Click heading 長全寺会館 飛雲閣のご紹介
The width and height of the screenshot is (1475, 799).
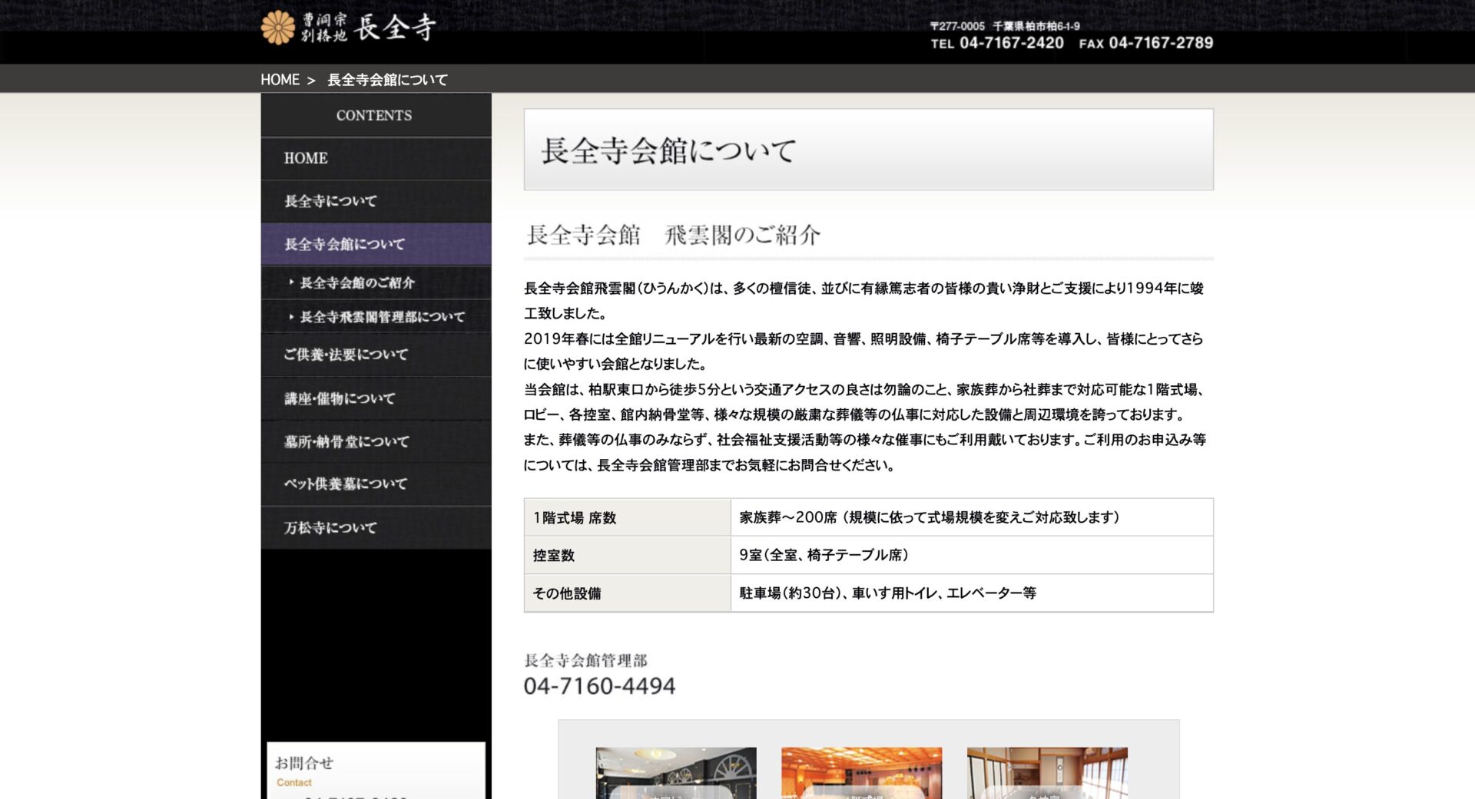tap(674, 235)
